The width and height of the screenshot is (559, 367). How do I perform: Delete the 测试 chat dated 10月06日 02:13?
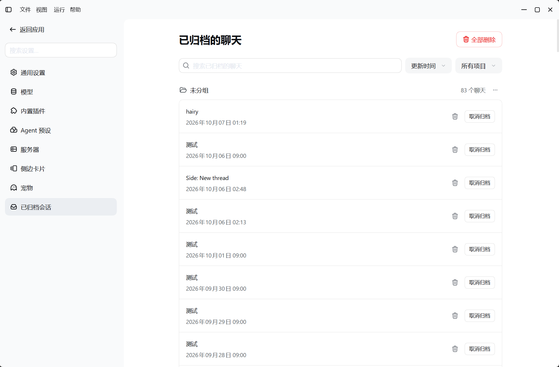tap(455, 216)
